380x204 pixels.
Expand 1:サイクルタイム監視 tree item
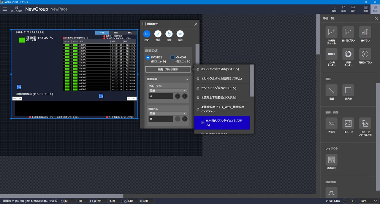(x=198, y=79)
